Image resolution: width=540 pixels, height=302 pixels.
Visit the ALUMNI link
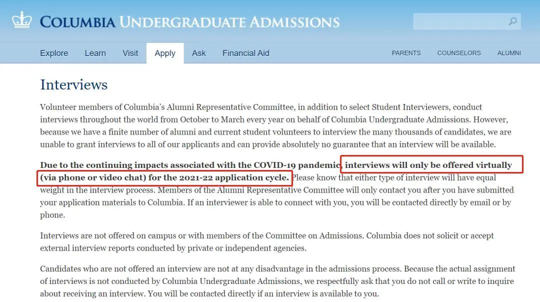509,53
